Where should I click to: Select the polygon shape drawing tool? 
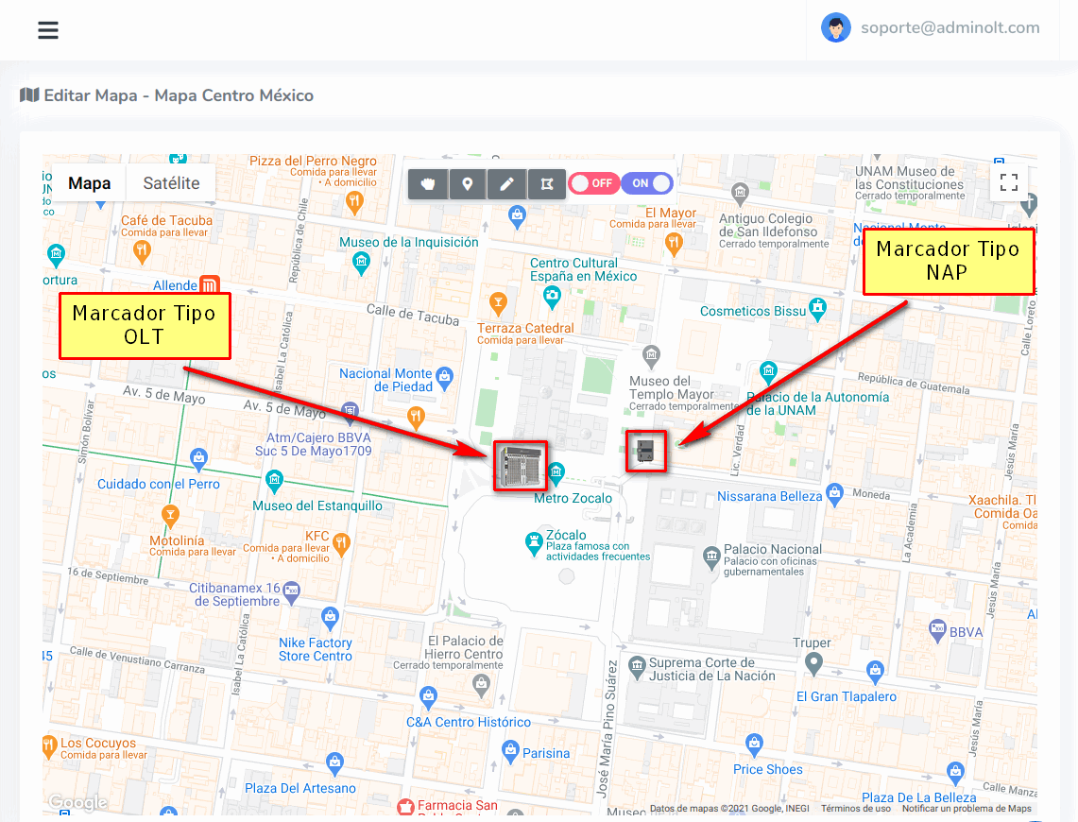(x=546, y=183)
